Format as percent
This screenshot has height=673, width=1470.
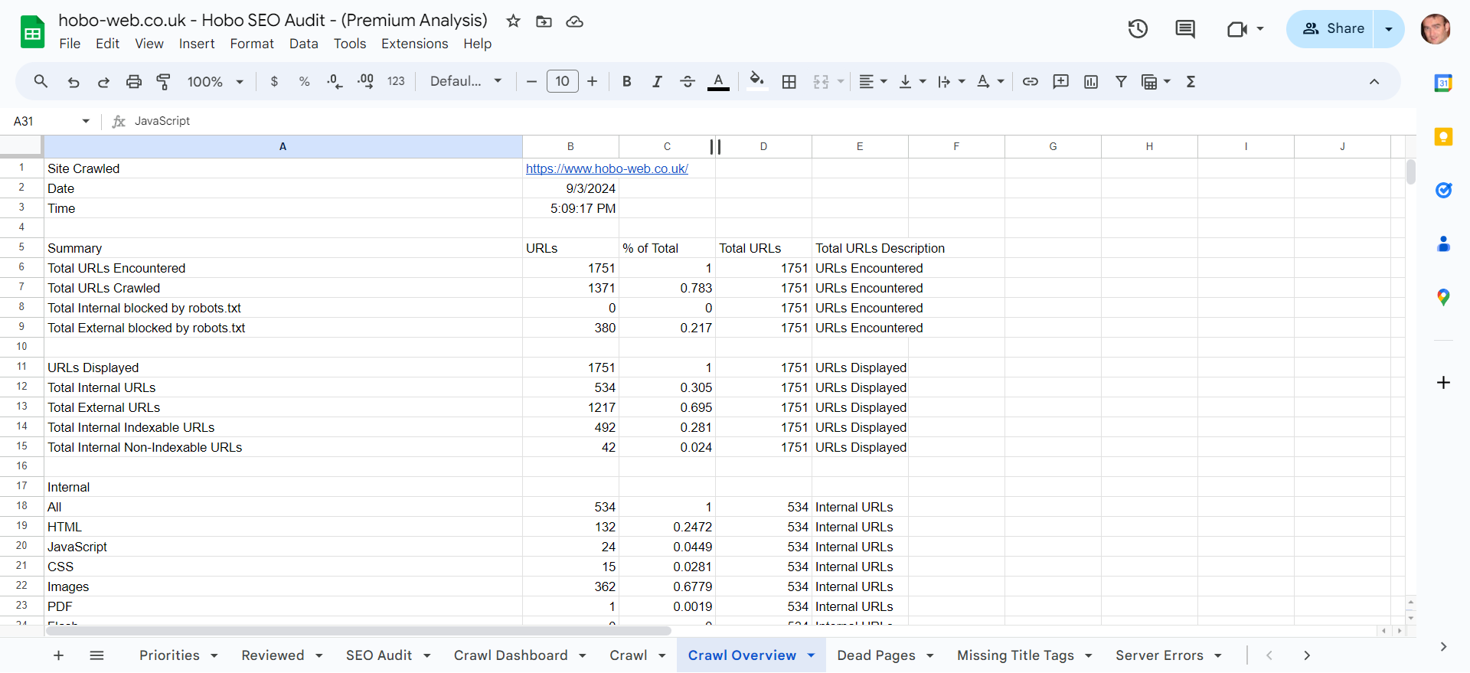(305, 81)
